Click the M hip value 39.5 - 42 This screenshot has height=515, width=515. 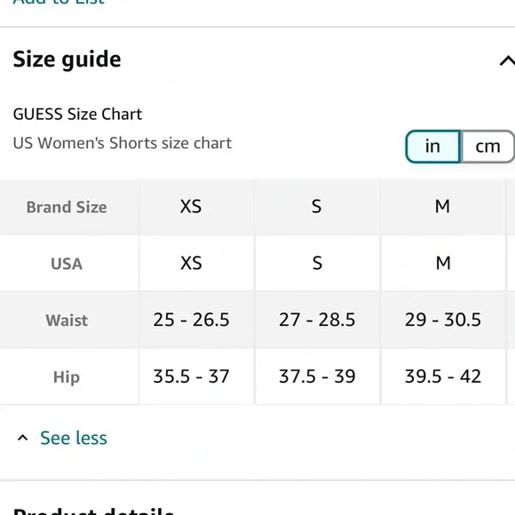[x=443, y=376]
